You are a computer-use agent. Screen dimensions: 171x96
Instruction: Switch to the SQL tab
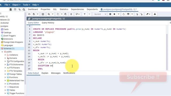point(55,9)
